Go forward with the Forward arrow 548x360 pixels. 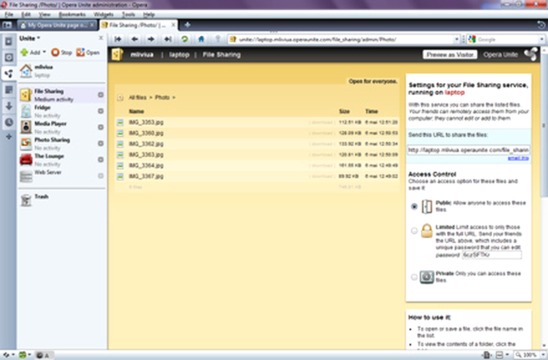(151, 39)
